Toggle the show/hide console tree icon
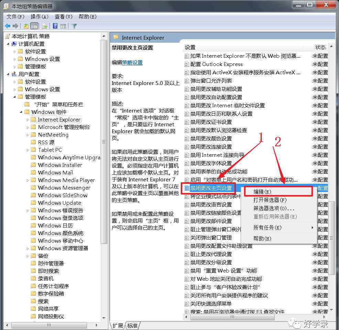Screen dimensions: 339x330 click(x=34, y=26)
